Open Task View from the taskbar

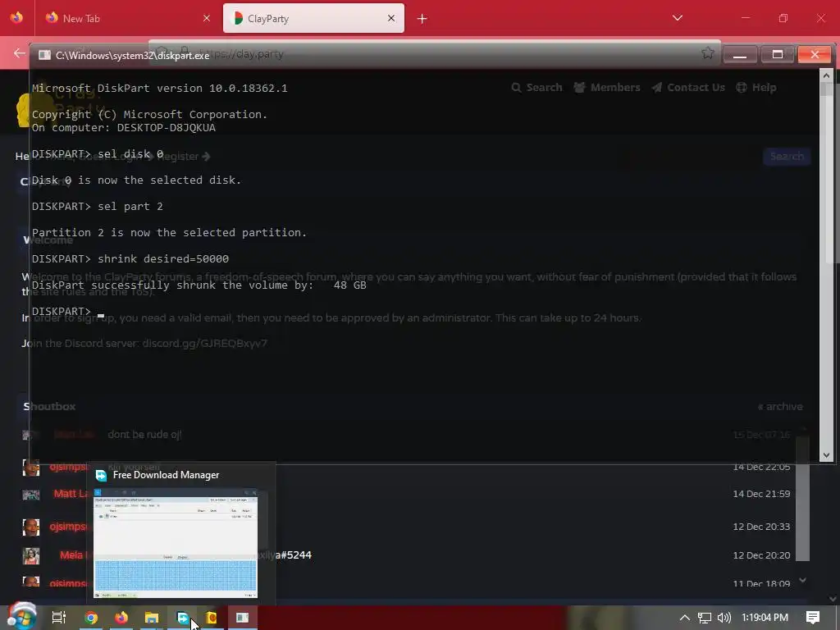click(59, 618)
